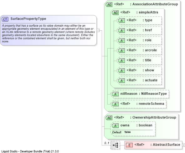Viewport: 185px width, 153px height.
Task: Select the OwnershipAttributeGroup label
Action: 154,117
